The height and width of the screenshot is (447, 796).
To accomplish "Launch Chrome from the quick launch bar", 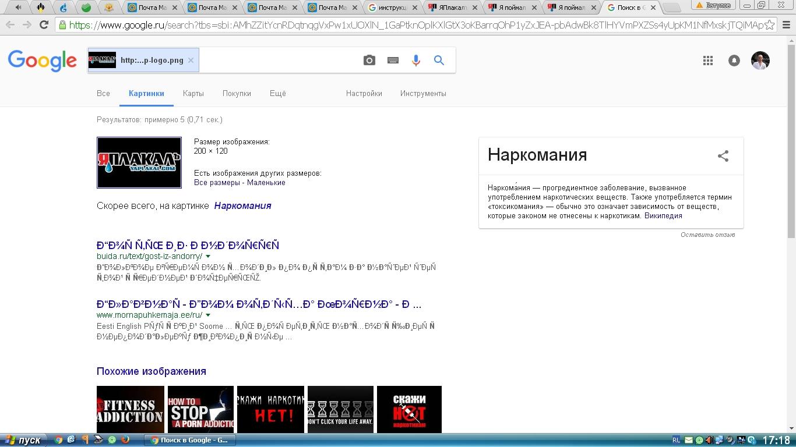I will 58,440.
